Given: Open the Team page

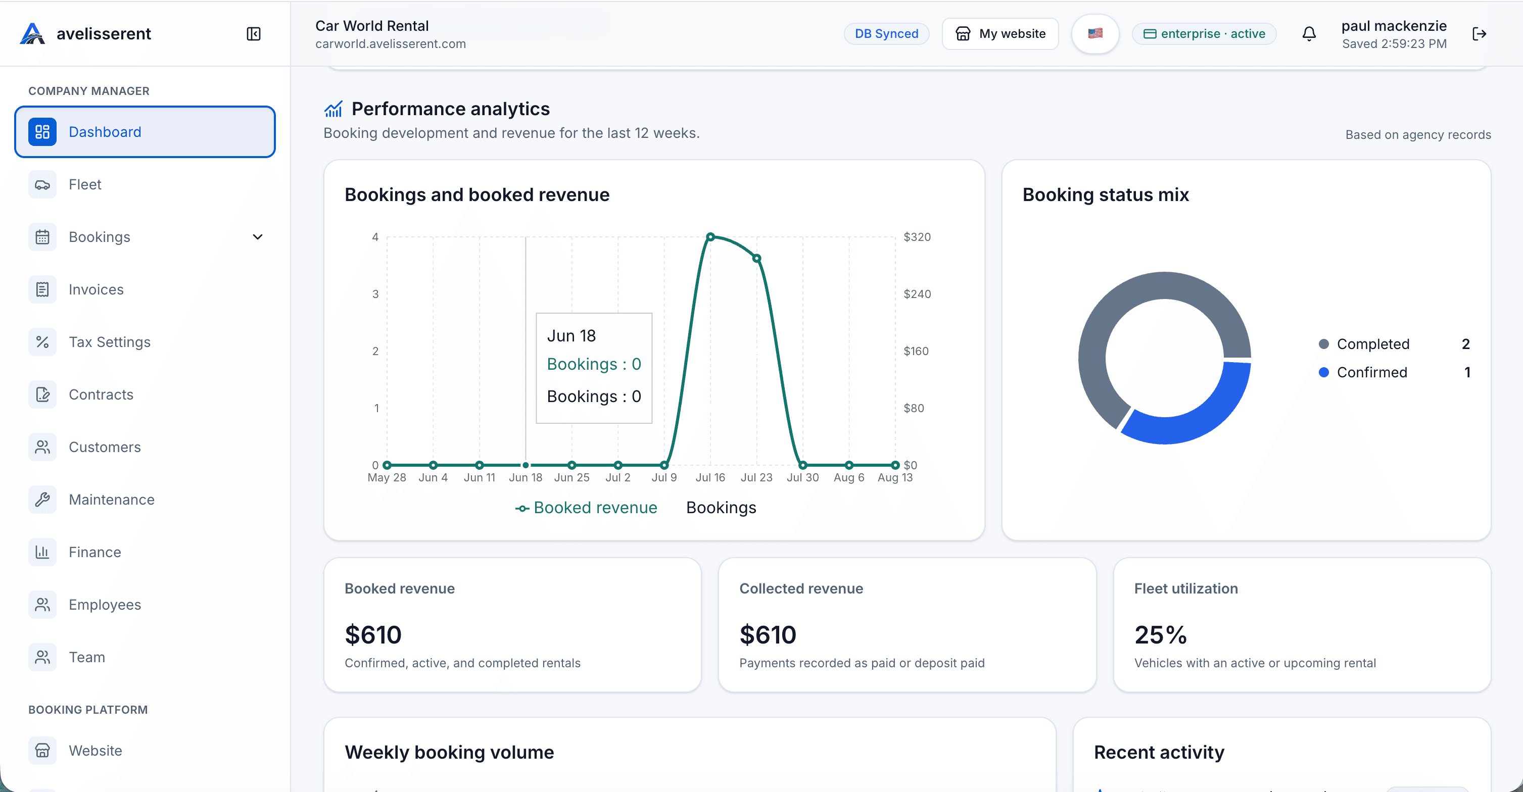Looking at the screenshot, I should (145, 658).
